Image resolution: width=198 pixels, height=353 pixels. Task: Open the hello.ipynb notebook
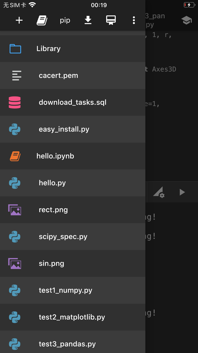55,156
